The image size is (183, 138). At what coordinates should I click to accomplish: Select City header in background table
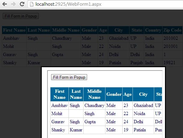point(119,30)
